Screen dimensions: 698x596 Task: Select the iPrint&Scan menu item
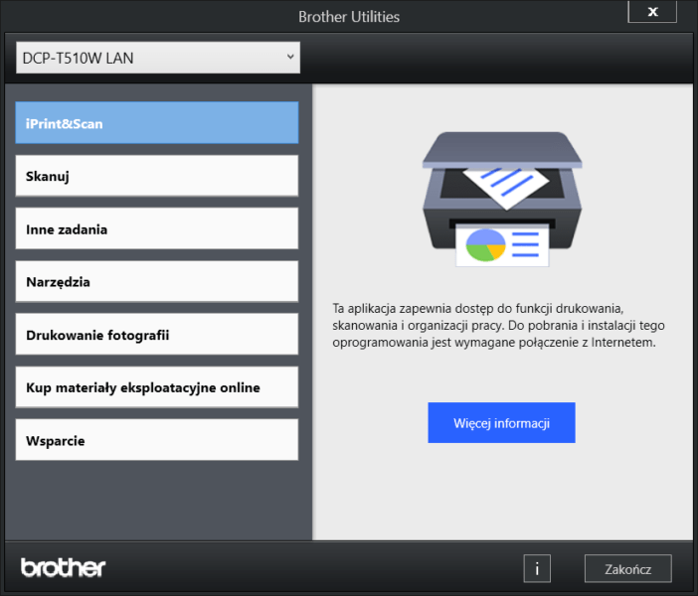tap(157, 123)
